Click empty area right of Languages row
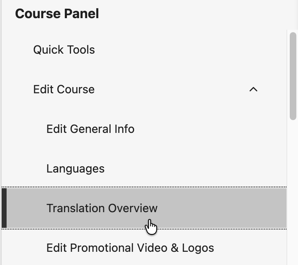The height and width of the screenshot is (265, 298). 196,168
